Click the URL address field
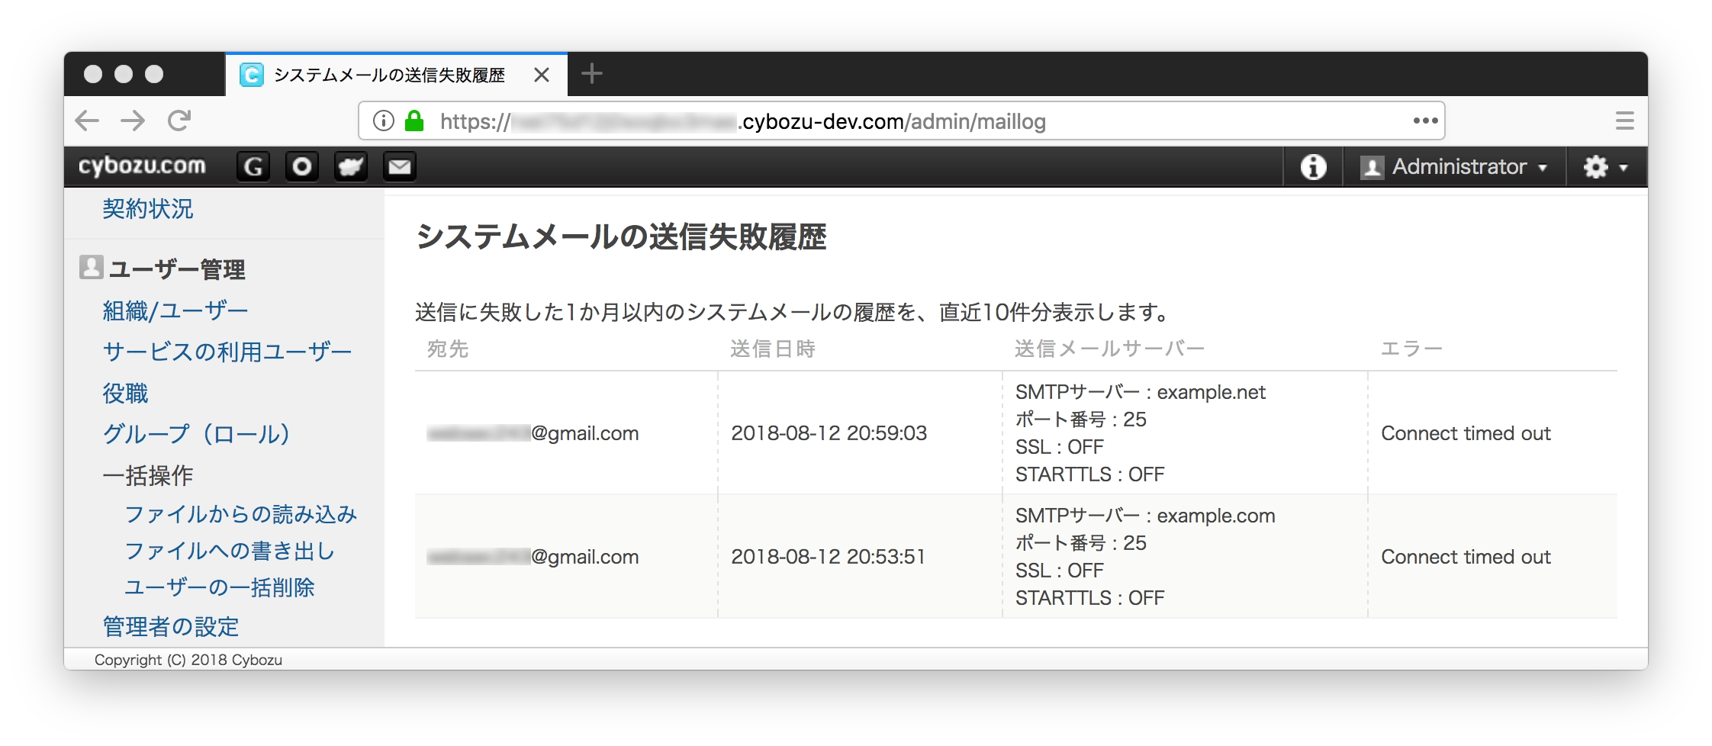This screenshot has width=1712, height=746. [839, 121]
